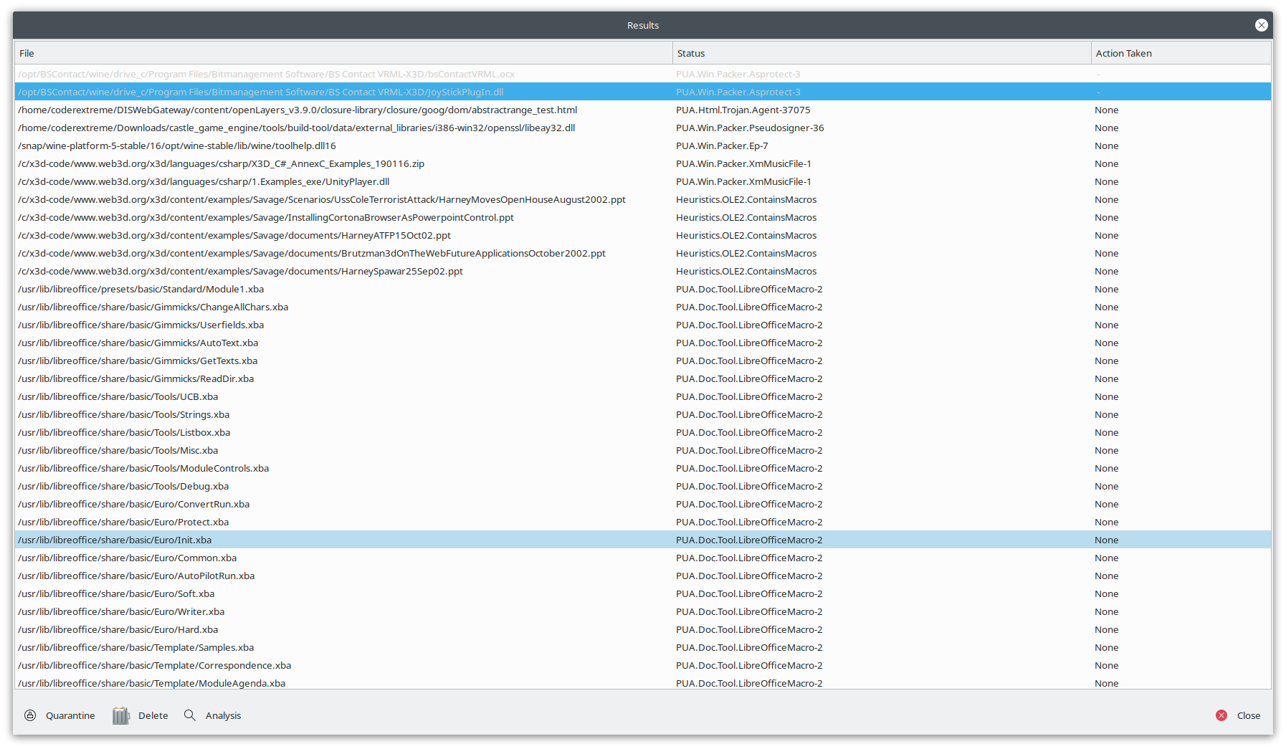
Task: Click the Quarantine lock icon
Action: coord(30,715)
